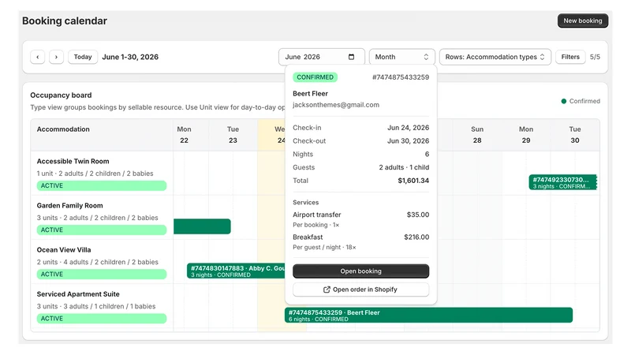The width and height of the screenshot is (631, 355).
Task: Click Confirmed legend item
Action: click(x=581, y=101)
